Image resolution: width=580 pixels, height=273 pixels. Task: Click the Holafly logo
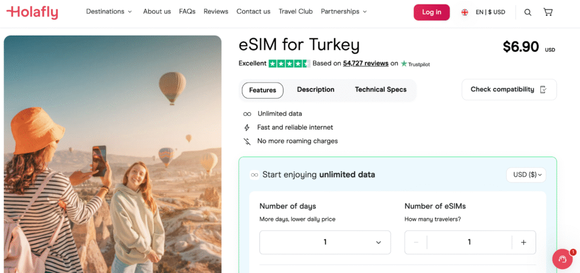32,12
